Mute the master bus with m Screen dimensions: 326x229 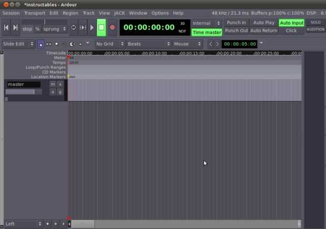coord(53,85)
